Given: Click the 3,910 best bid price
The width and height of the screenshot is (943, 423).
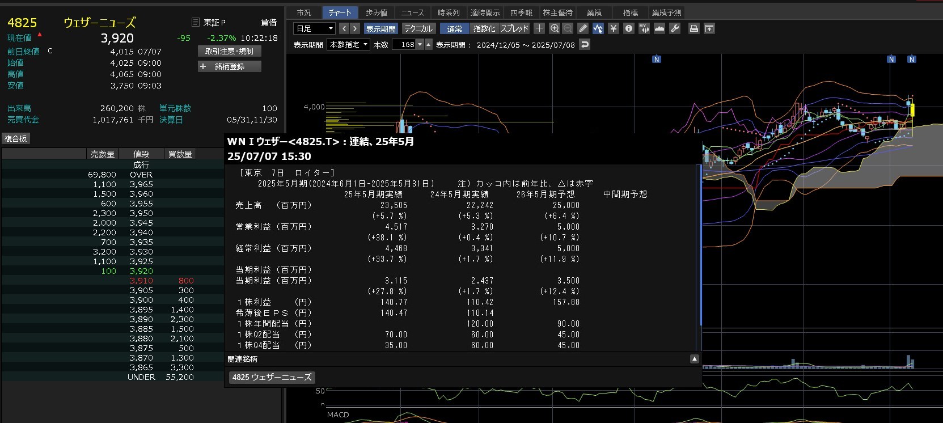Looking at the screenshot, I should [x=141, y=281].
